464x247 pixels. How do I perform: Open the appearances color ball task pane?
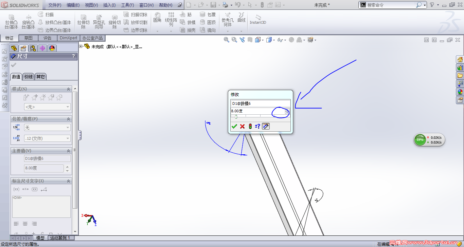(460, 92)
